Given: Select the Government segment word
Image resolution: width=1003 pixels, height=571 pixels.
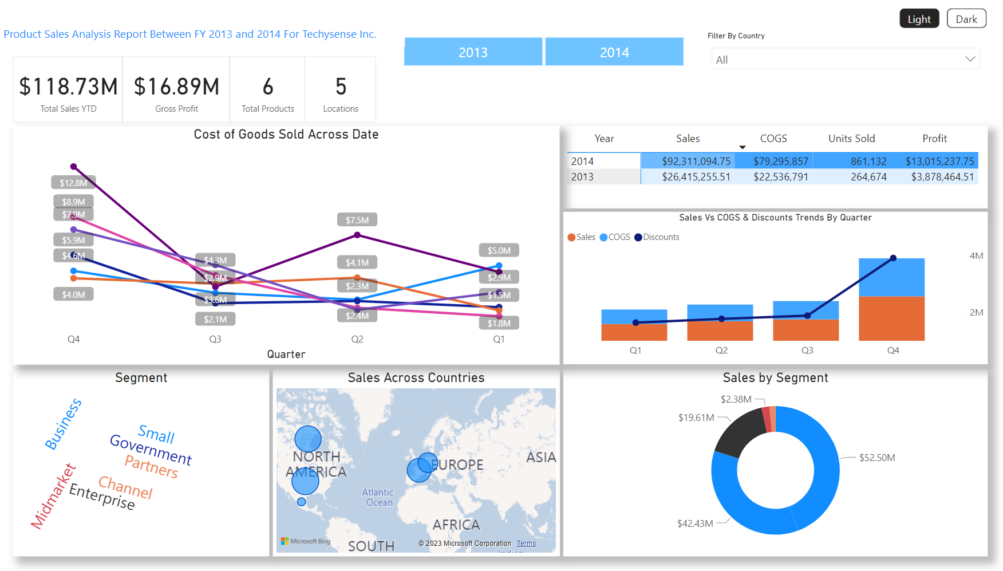Looking at the screenshot, I should [151, 450].
